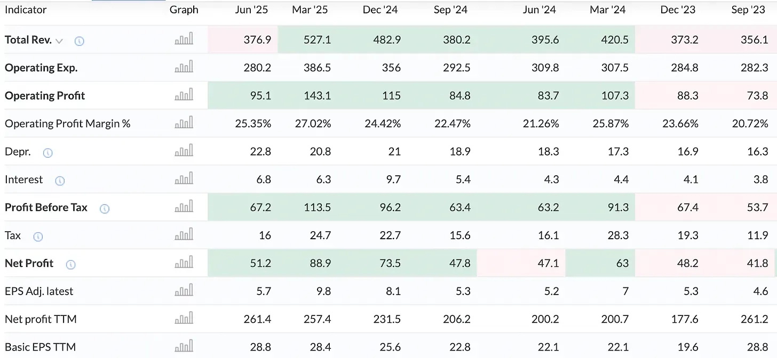Click info icon beside Depr.
The height and width of the screenshot is (358, 777).
47,153
